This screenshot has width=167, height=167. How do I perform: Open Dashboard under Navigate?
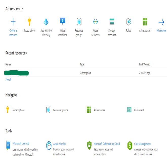139,110
